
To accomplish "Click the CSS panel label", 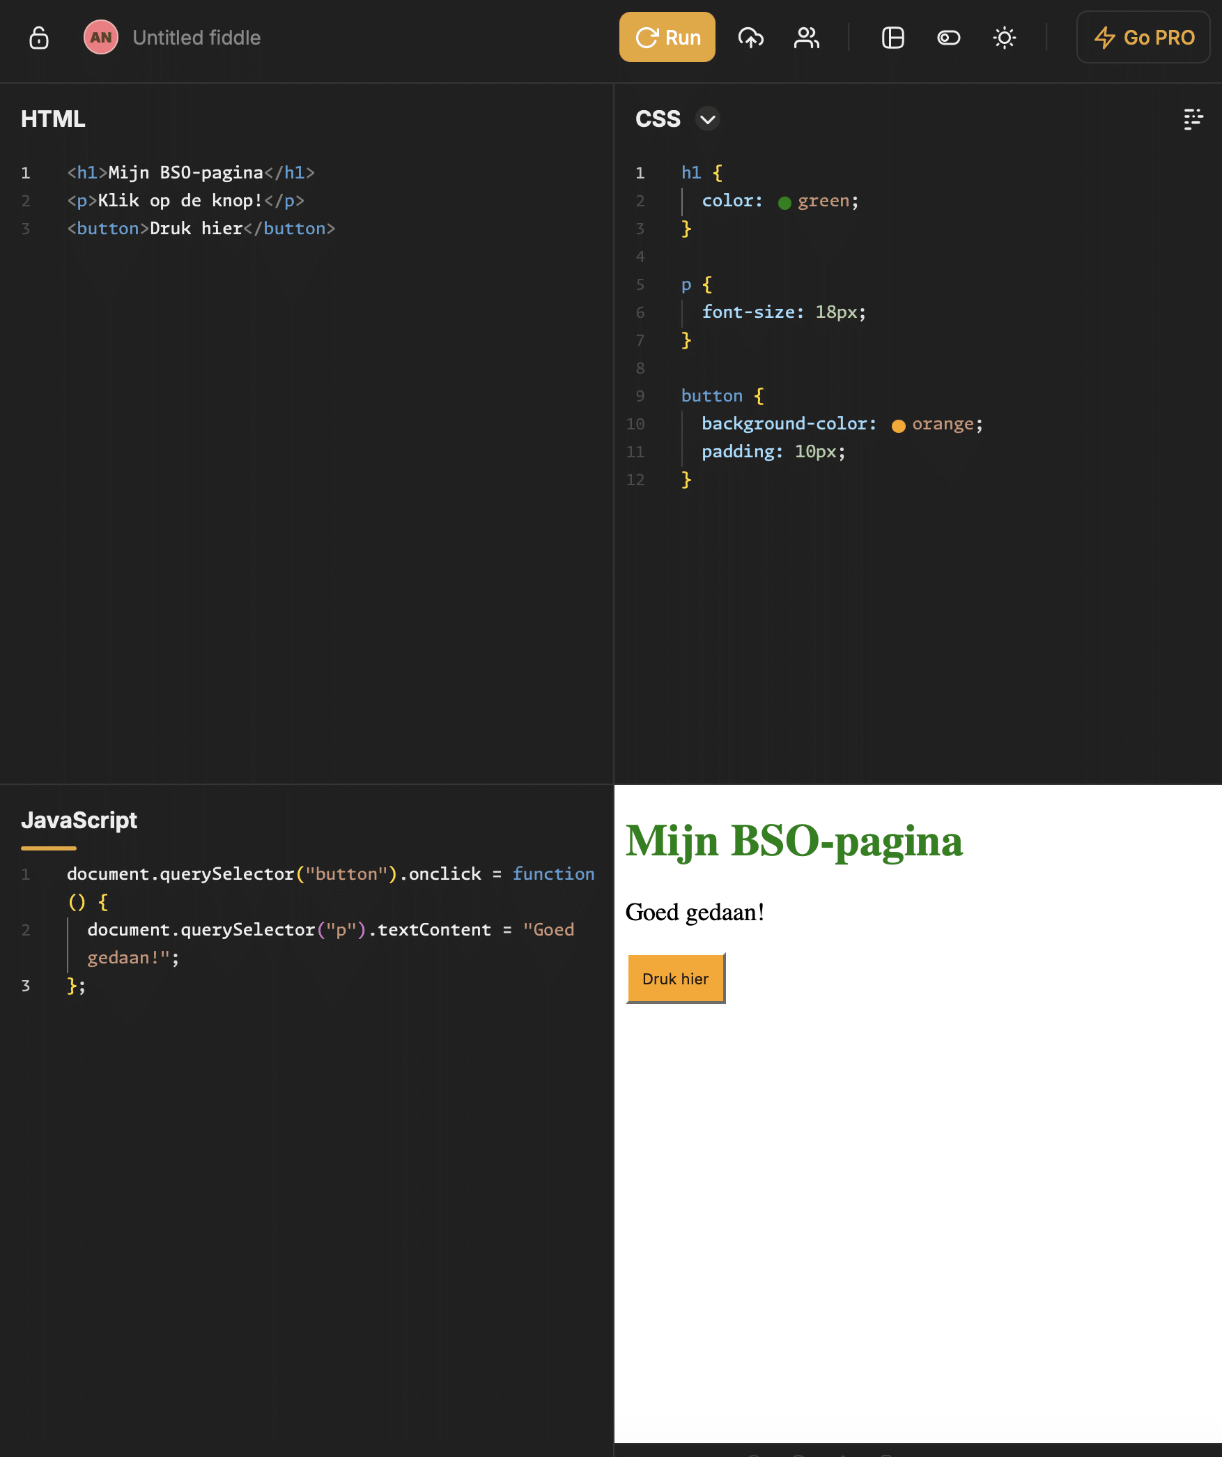I will click(657, 119).
